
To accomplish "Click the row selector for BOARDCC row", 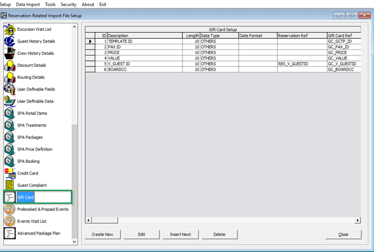I will [x=90, y=69].
